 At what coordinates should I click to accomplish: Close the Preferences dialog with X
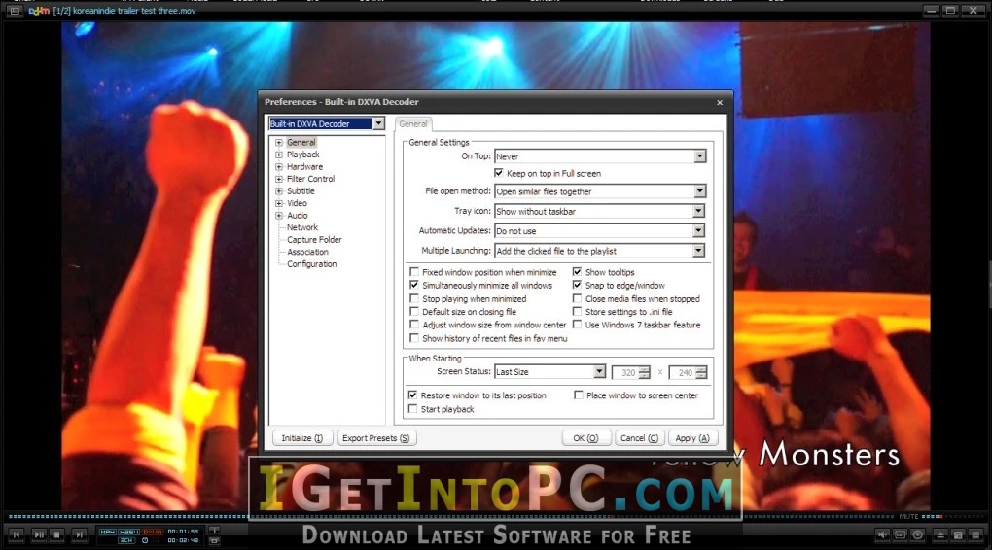point(720,102)
